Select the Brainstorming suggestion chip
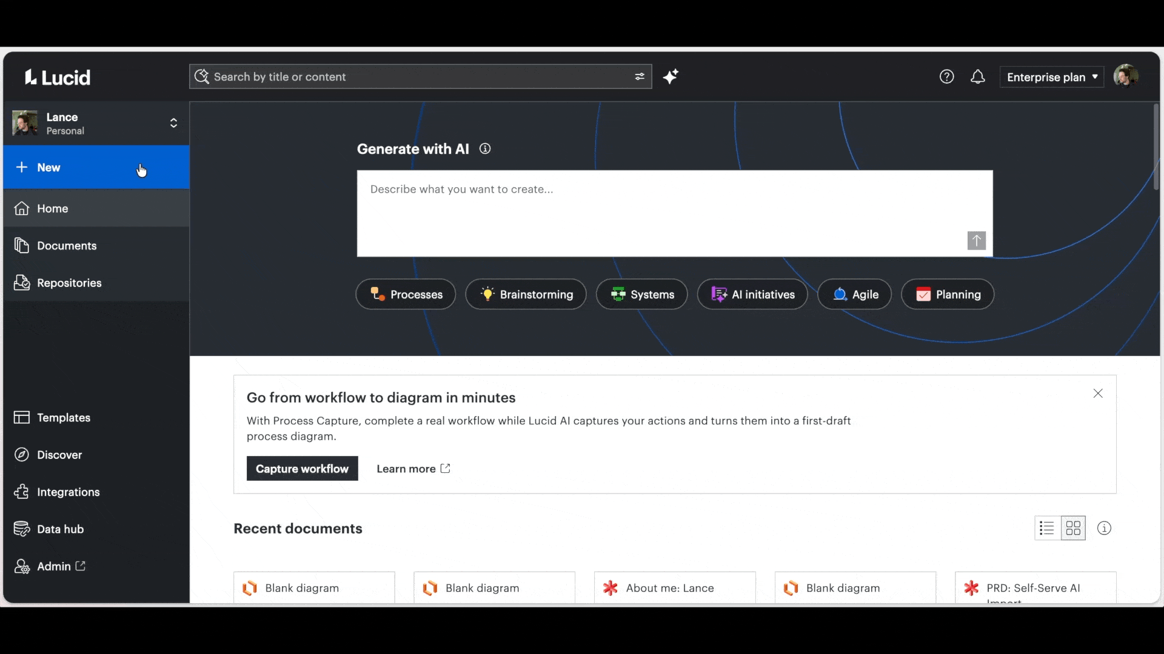Screen dimensions: 1164x654 (x=526, y=294)
